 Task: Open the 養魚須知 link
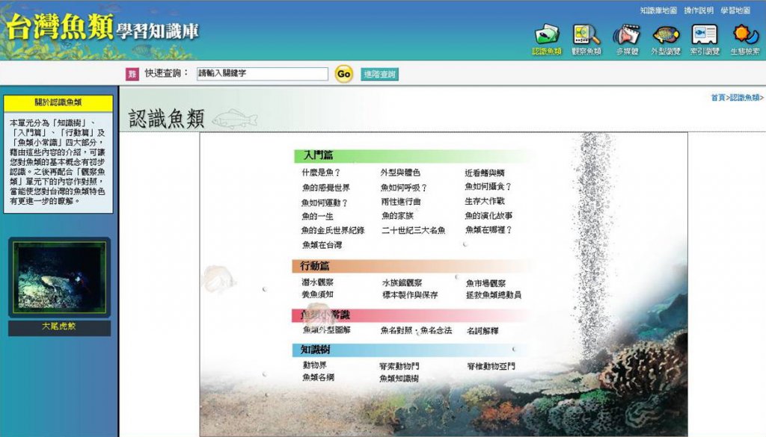pos(317,294)
